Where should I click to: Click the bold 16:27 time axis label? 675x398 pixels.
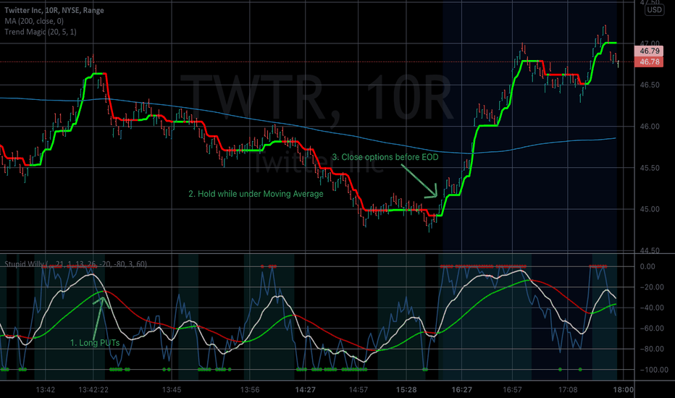pos(461,390)
